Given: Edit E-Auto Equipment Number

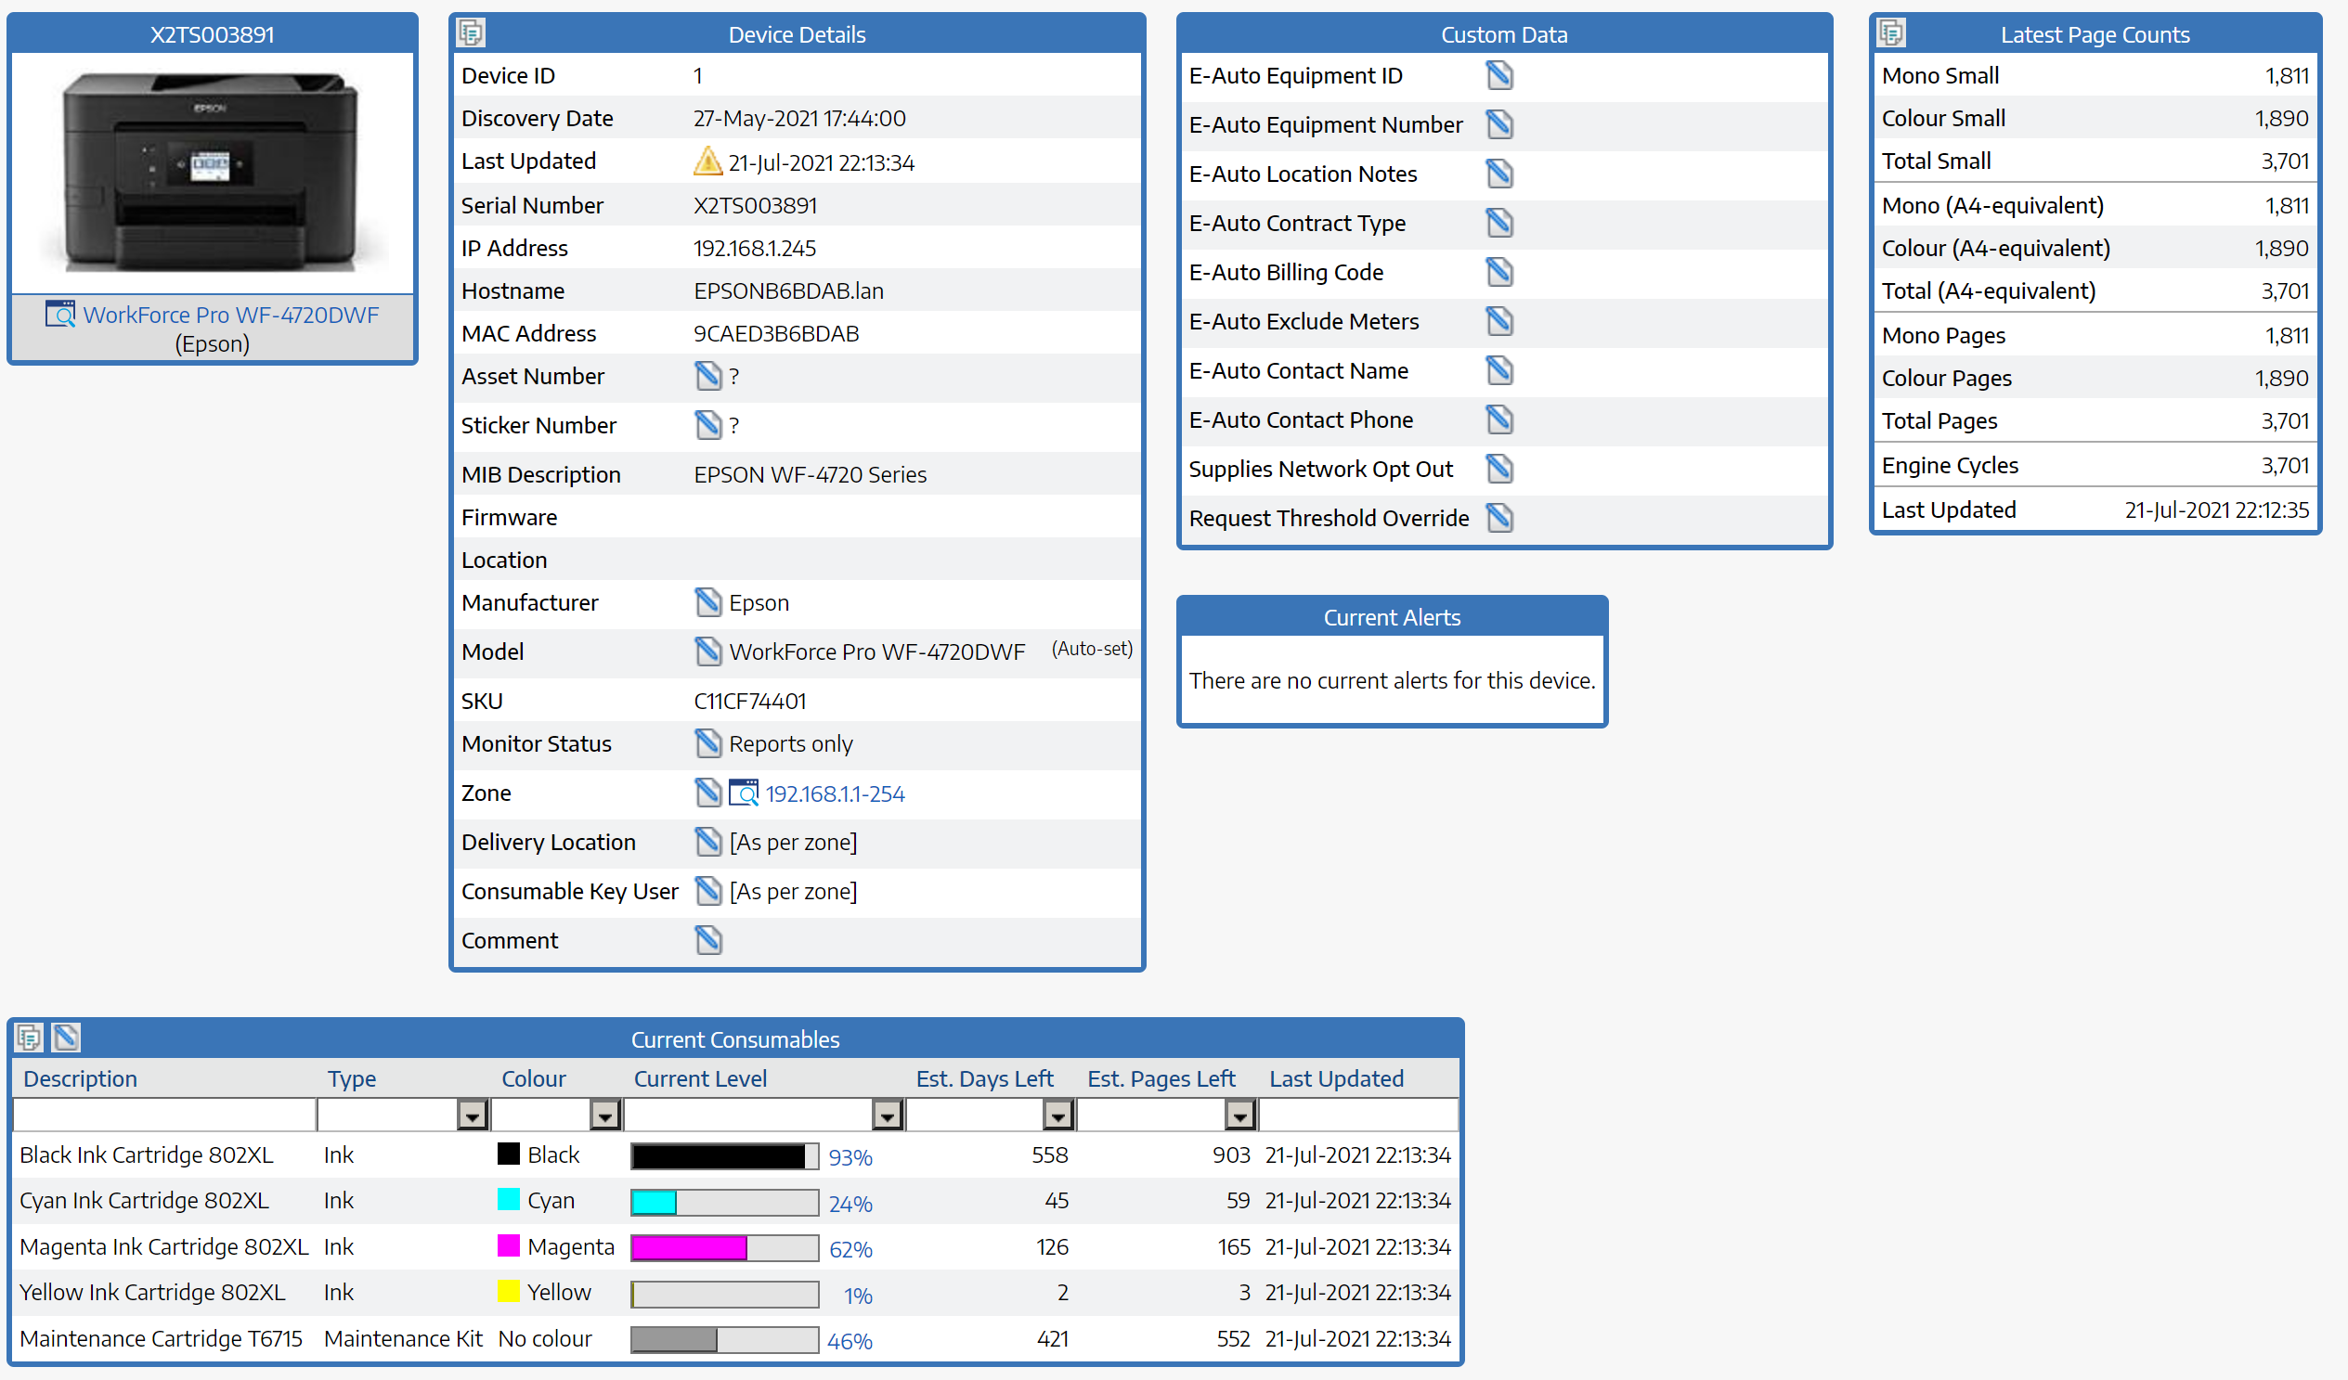Looking at the screenshot, I should click(x=1499, y=124).
